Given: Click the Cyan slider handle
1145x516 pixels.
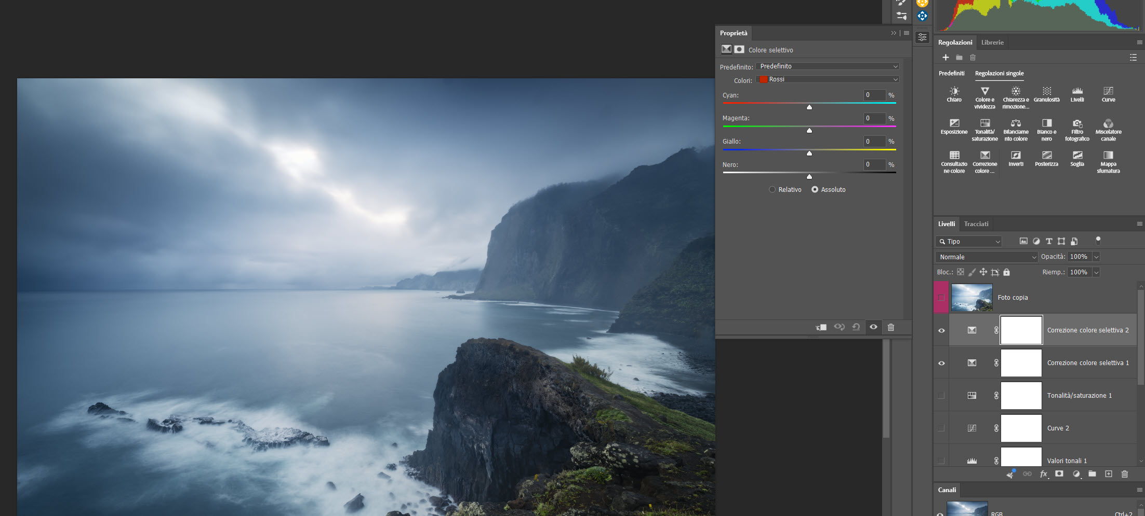Looking at the screenshot, I should 809,107.
